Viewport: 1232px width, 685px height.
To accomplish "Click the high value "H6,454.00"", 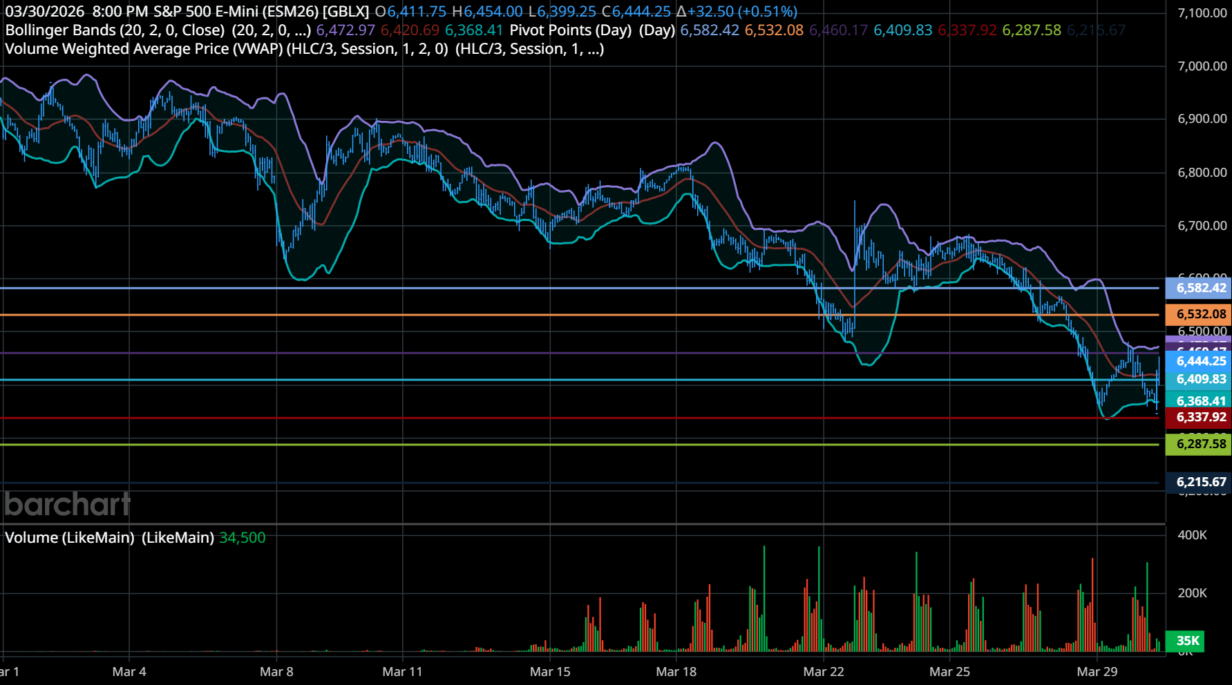I will point(487,12).
